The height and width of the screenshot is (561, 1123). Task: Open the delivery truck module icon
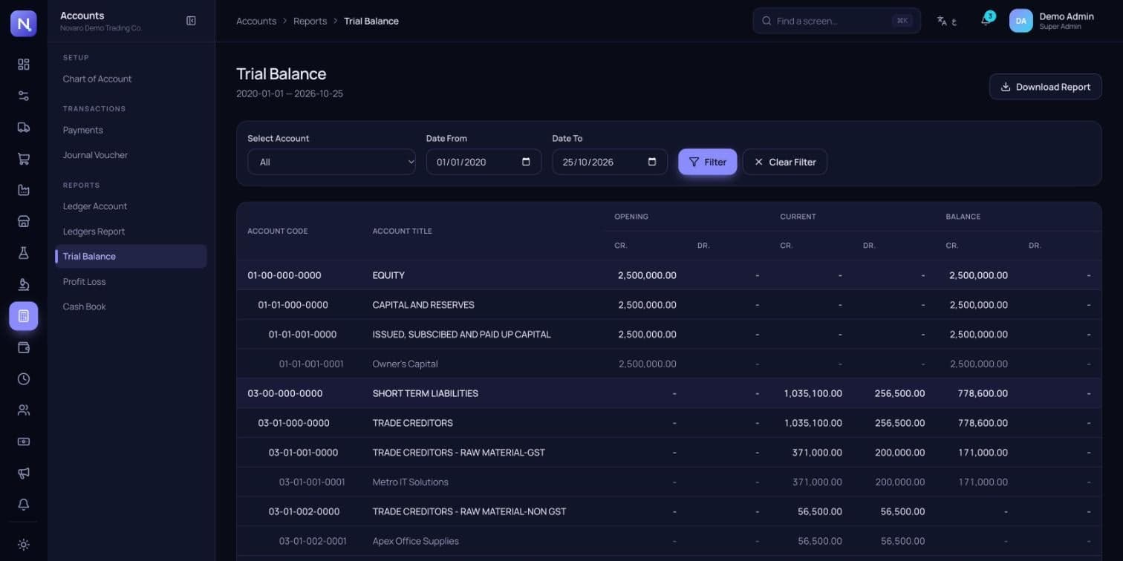24,127
